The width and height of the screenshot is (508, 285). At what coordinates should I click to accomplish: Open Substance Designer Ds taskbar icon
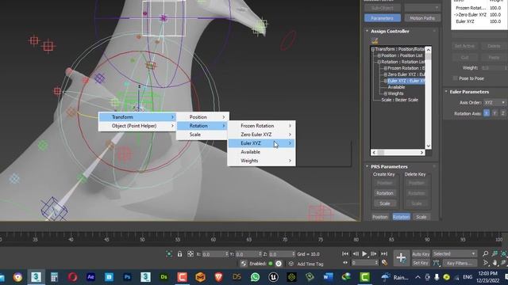(164, 277)
